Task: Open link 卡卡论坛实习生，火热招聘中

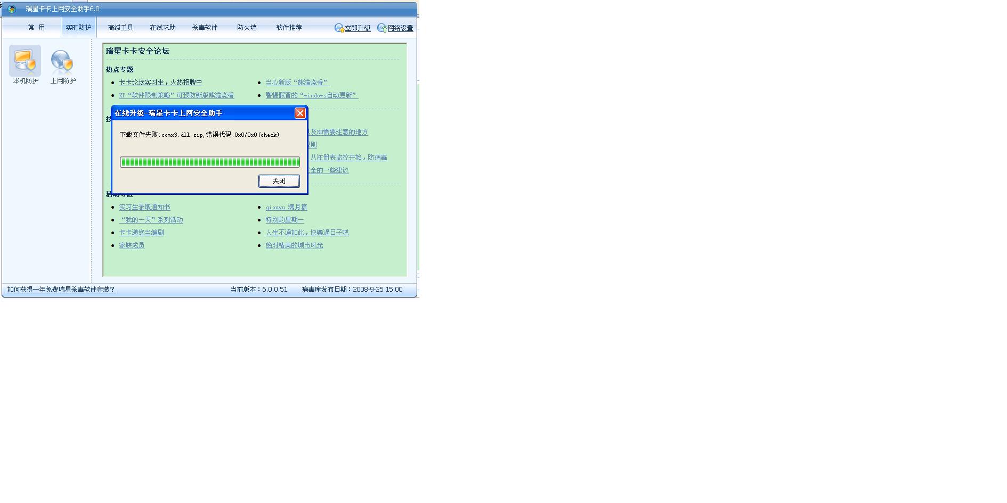Action: [x=160, y=83]
